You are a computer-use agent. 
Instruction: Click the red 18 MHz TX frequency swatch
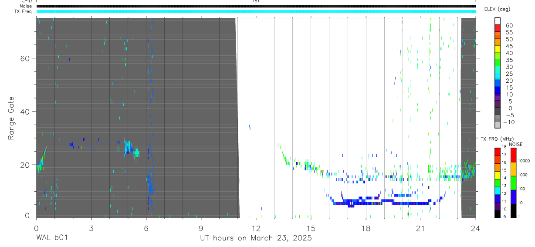pyautogui.click(x=498, y=151)
